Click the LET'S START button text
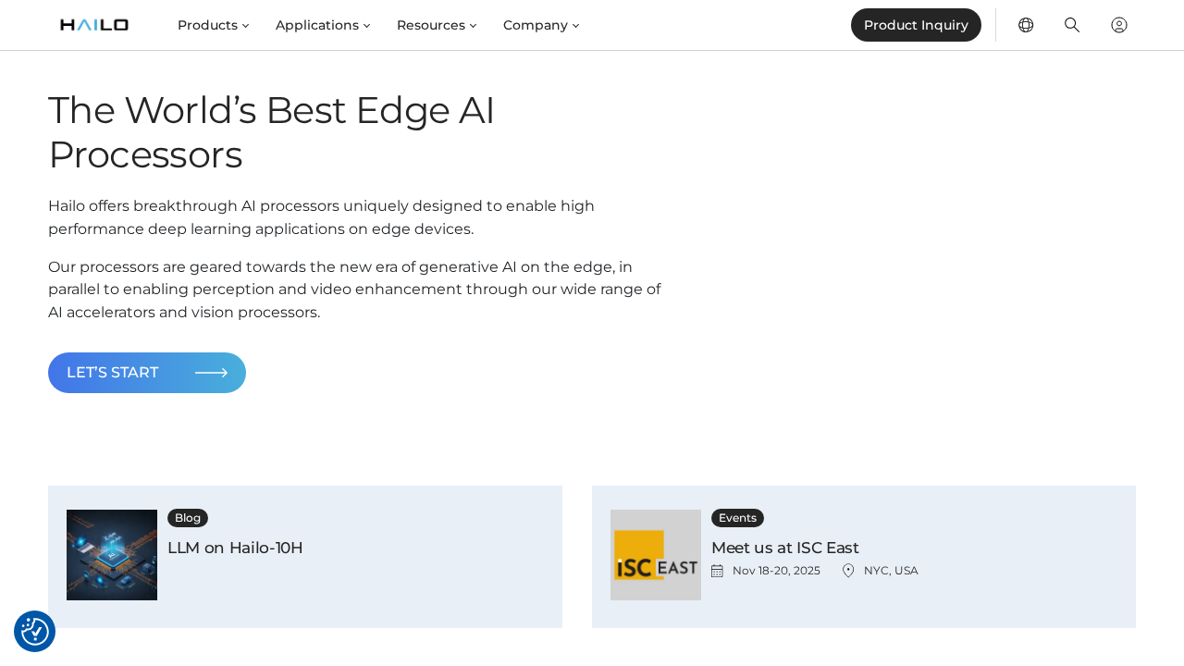Image resolution: width=1184 pixels, height=666 pixels. point(112,373)
